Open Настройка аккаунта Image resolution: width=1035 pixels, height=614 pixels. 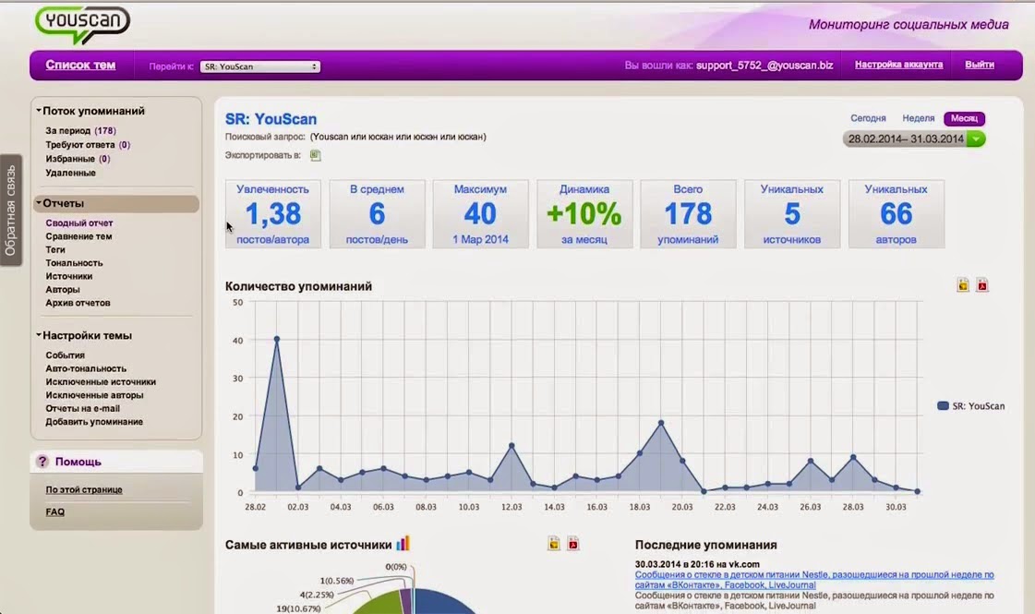pyautogui.click(x=898, y=65)
